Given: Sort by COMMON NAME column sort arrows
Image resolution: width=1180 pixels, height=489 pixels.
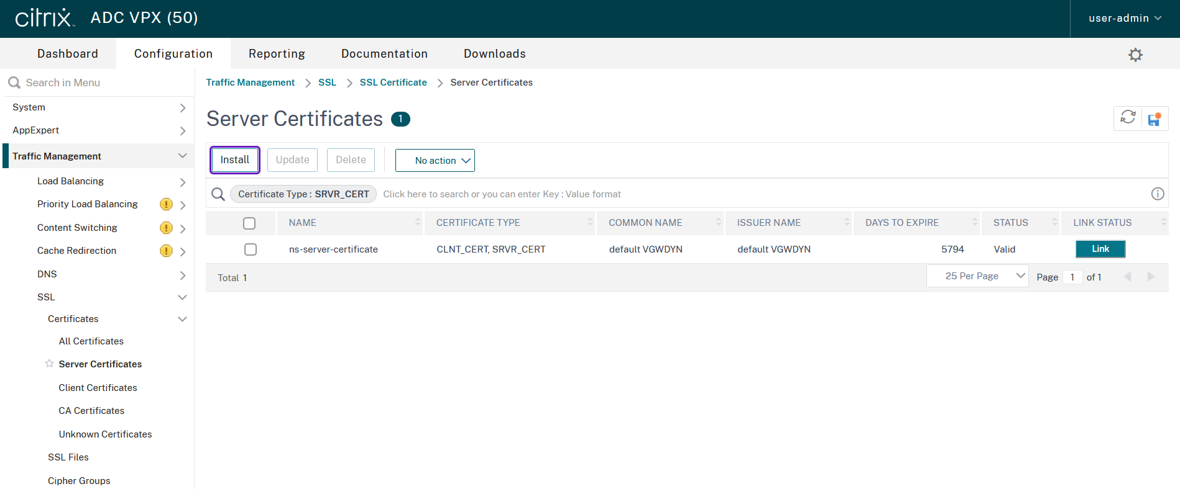Looking at the screenshot, I should (x=719, y=222).
